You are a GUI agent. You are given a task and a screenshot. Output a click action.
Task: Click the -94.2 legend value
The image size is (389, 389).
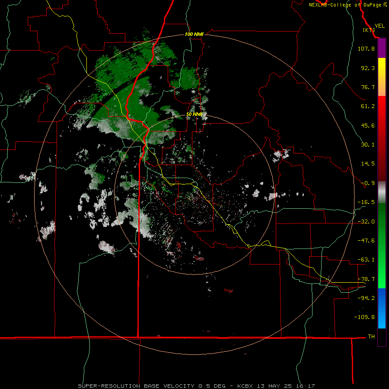[x=366, y=298]
